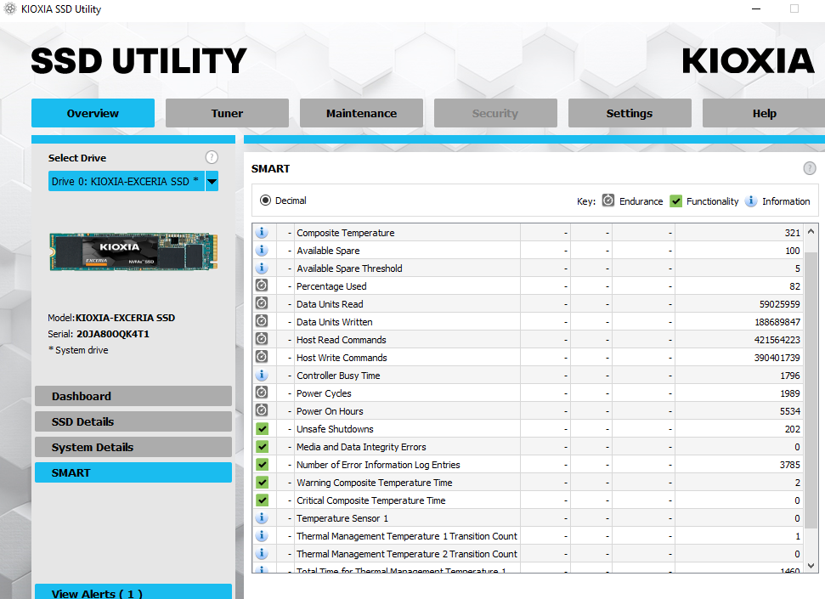Screen dimensions: 825x599
Task: Select the SMART sidebar button
Action: [133, 472]
